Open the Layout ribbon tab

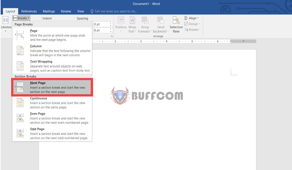point(10,11)
